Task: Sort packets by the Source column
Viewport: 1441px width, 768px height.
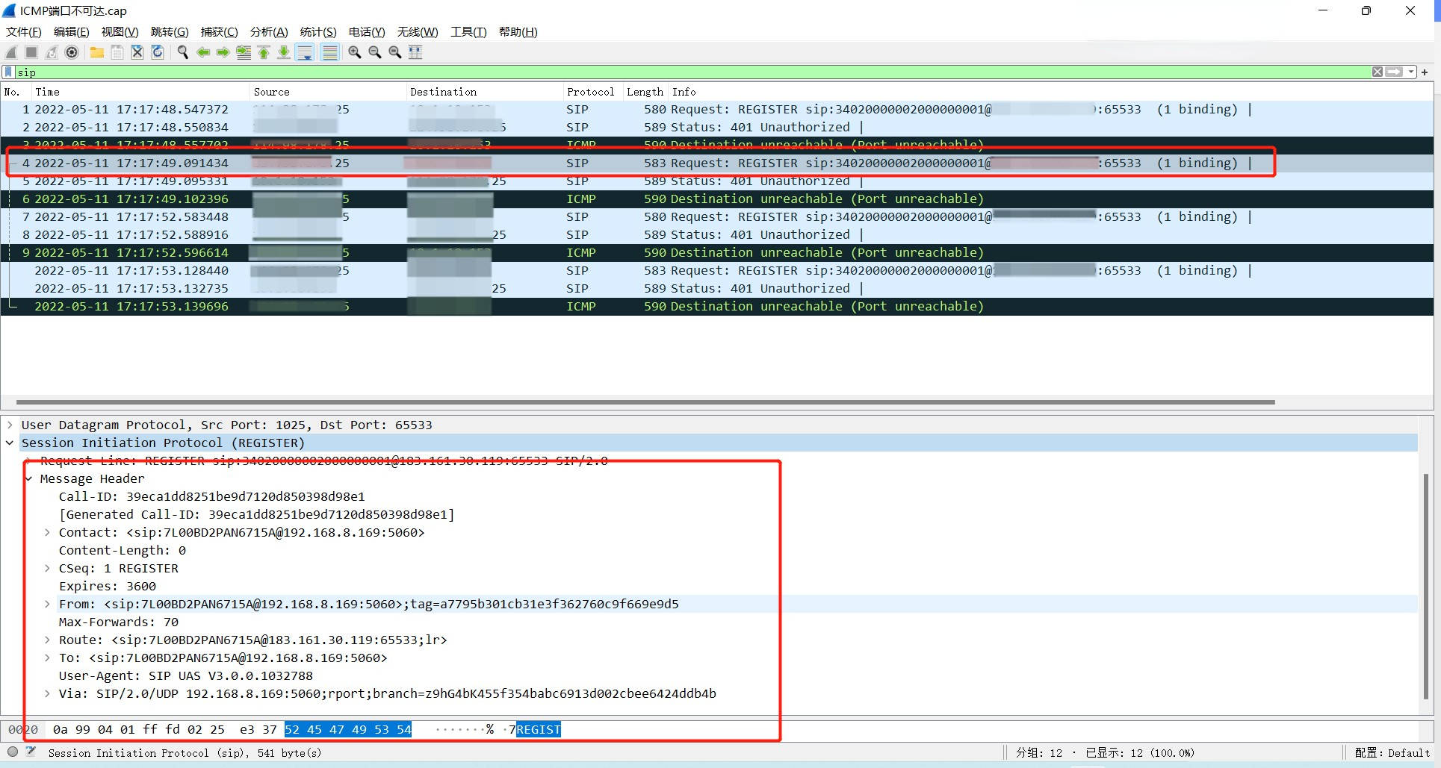Action: [328, 92]
